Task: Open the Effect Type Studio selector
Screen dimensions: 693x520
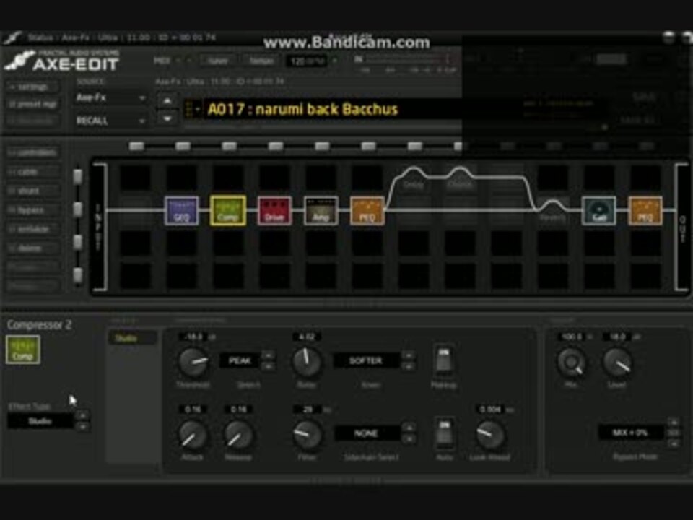Action: click(40, 421)
